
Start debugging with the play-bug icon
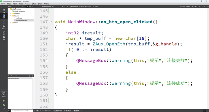click(3, 105)
